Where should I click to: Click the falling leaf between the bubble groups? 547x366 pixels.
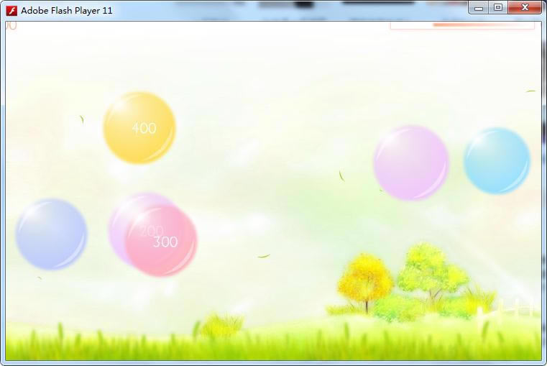pos(341,175)
